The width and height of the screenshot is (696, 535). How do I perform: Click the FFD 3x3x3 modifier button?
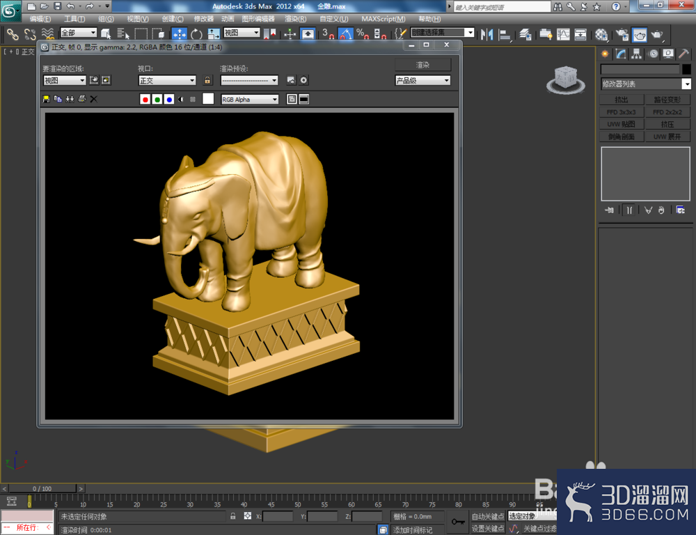click(x=622, y=112)
